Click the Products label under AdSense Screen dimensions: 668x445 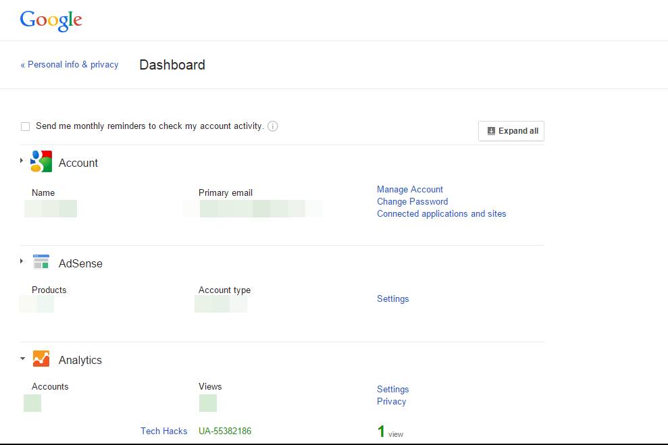tap(49, 290)
